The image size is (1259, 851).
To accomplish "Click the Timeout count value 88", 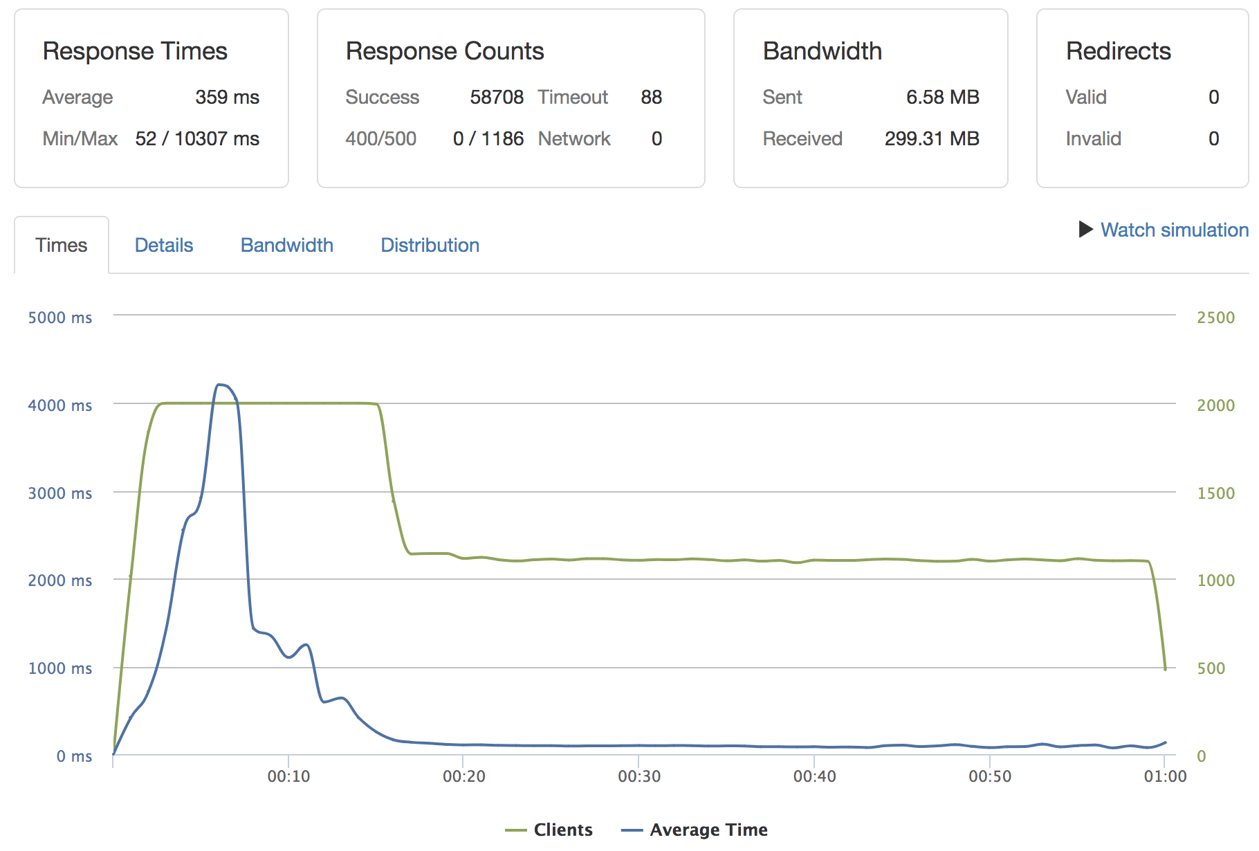I will coord(651,98).
